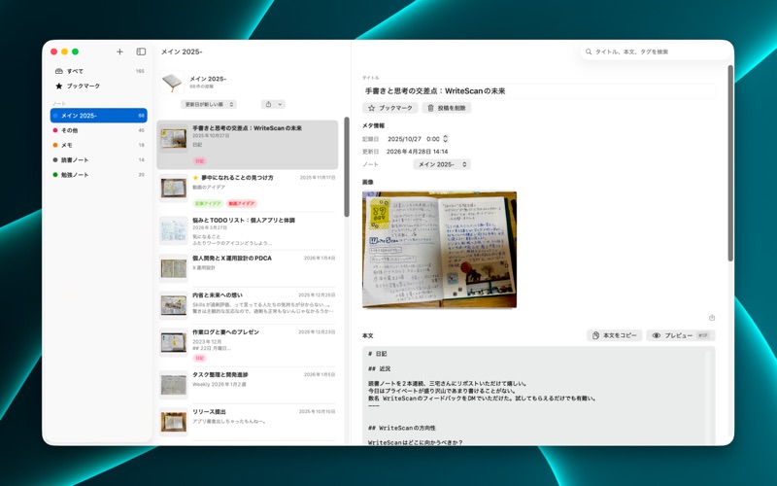Click the 動画アイデア red tag

point(241,203)
